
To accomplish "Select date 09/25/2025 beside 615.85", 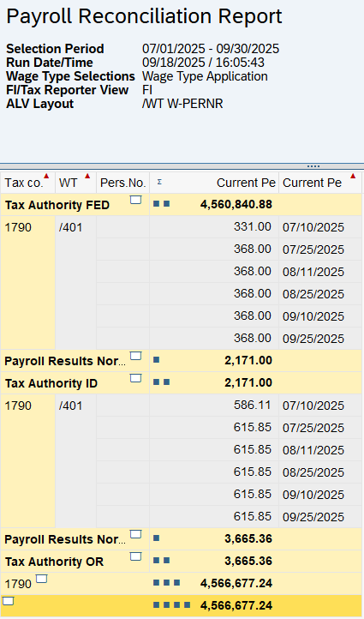I will click(320, 516).
